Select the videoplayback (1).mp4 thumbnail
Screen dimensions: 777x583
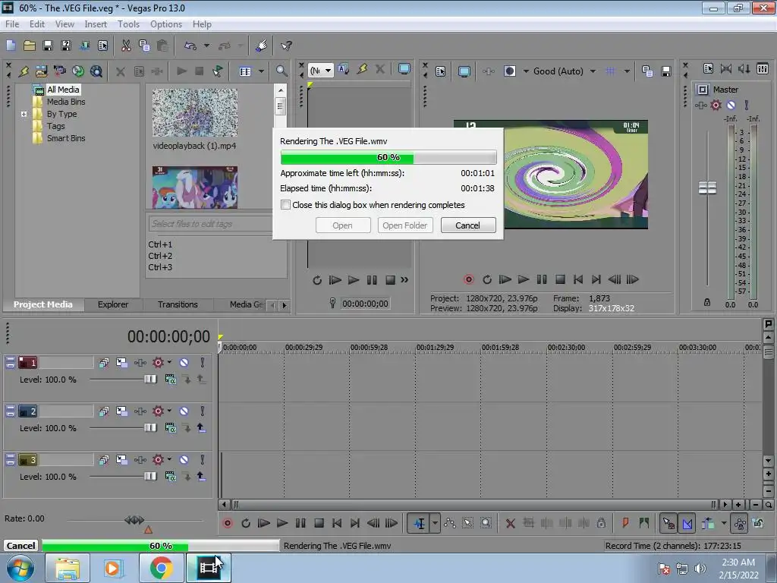point(195,112)
